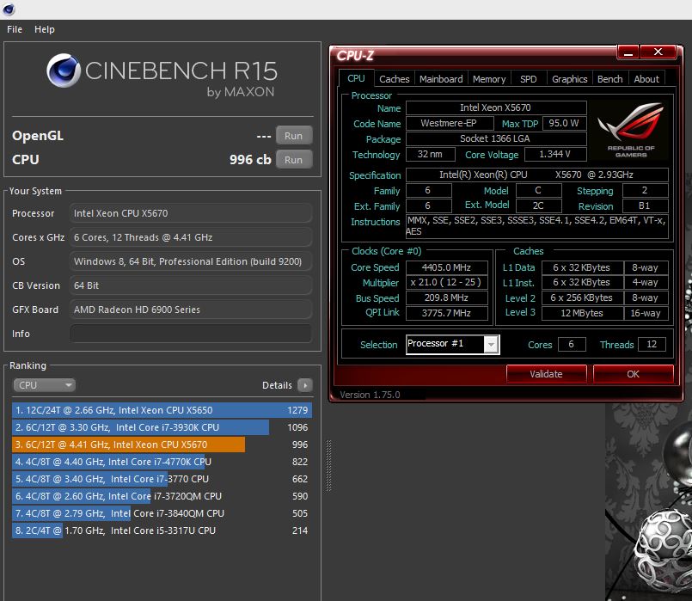This screenshot has height=601, width=692.
Task: Click the OS field Windows 8 64 Bit
Action: pyautogui.click(x=191, y=261)
